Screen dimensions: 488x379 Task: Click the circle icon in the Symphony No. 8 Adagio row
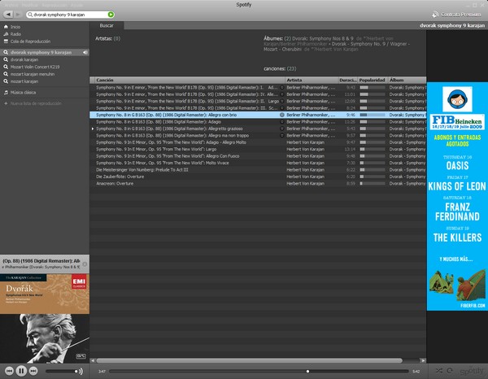pyautogui.click(x=282, y=122)
